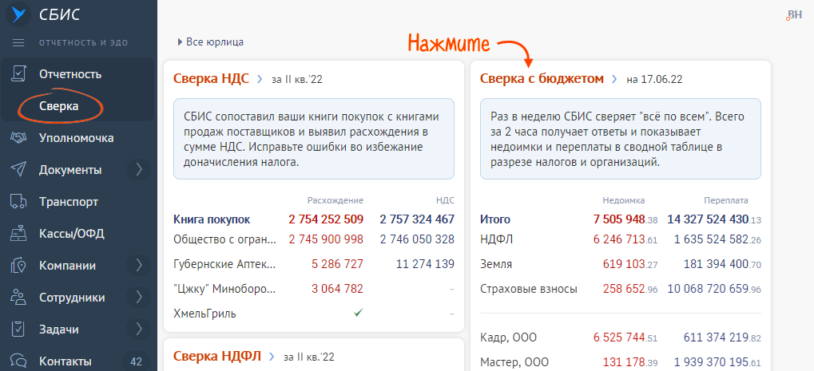Click the Отчетность document icon
Image resolution: width=814 pixels, height=371 pixels.
(x=18, y=74)
